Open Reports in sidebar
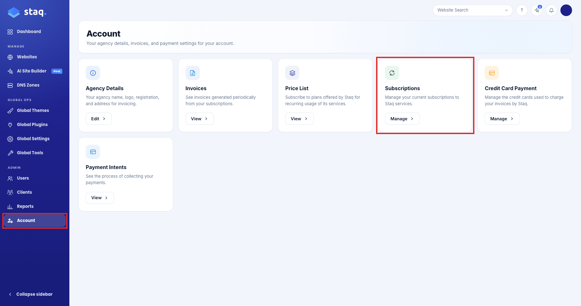 point(35,206)
